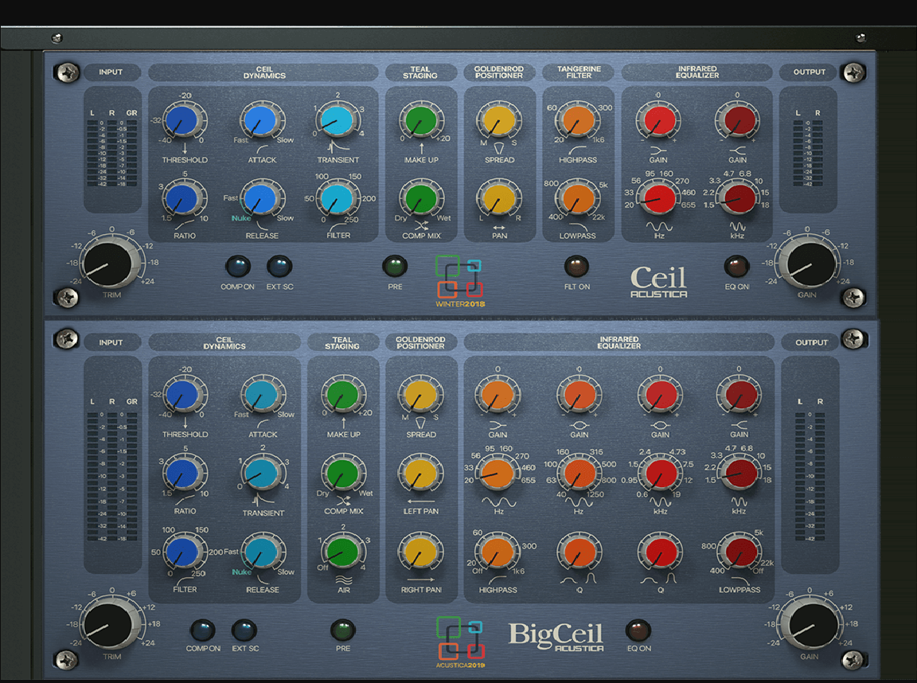The height and width of the screenshot is (683, 917).
Task: Click the BigCeil ATTACK knob
Action: click(263, 396)
